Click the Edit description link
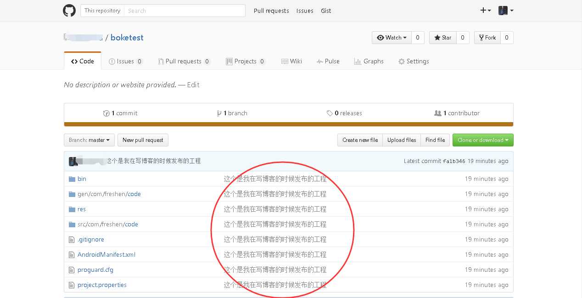 coord(193,84)
